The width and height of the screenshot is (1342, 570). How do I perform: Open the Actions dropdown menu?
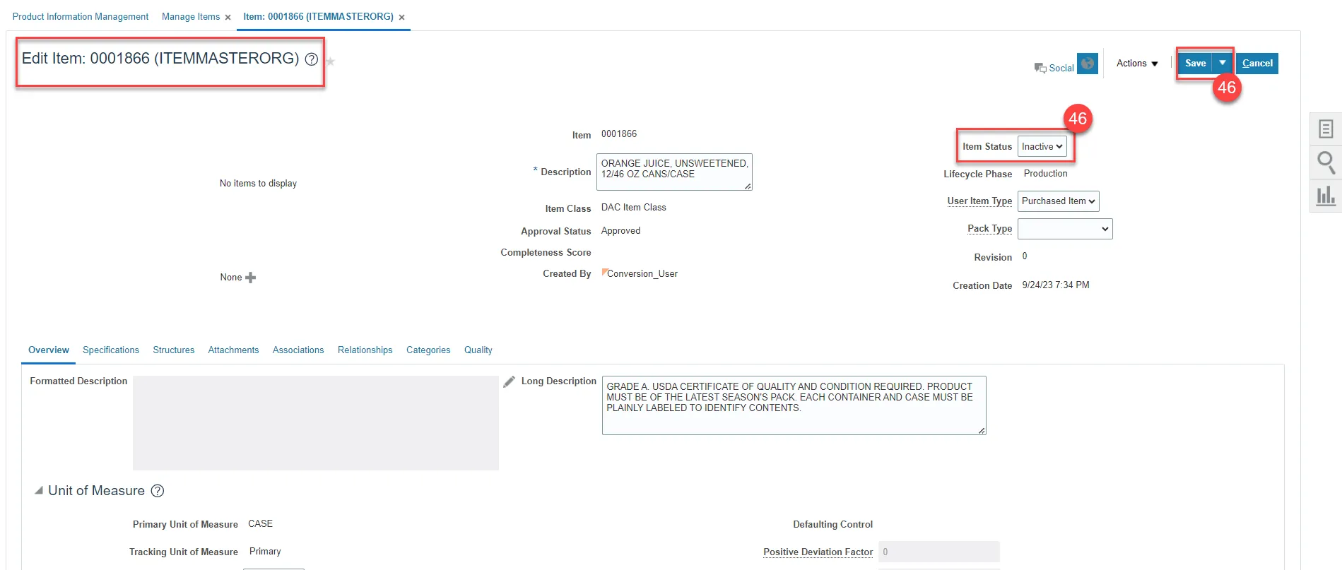tap(1137, 64)
